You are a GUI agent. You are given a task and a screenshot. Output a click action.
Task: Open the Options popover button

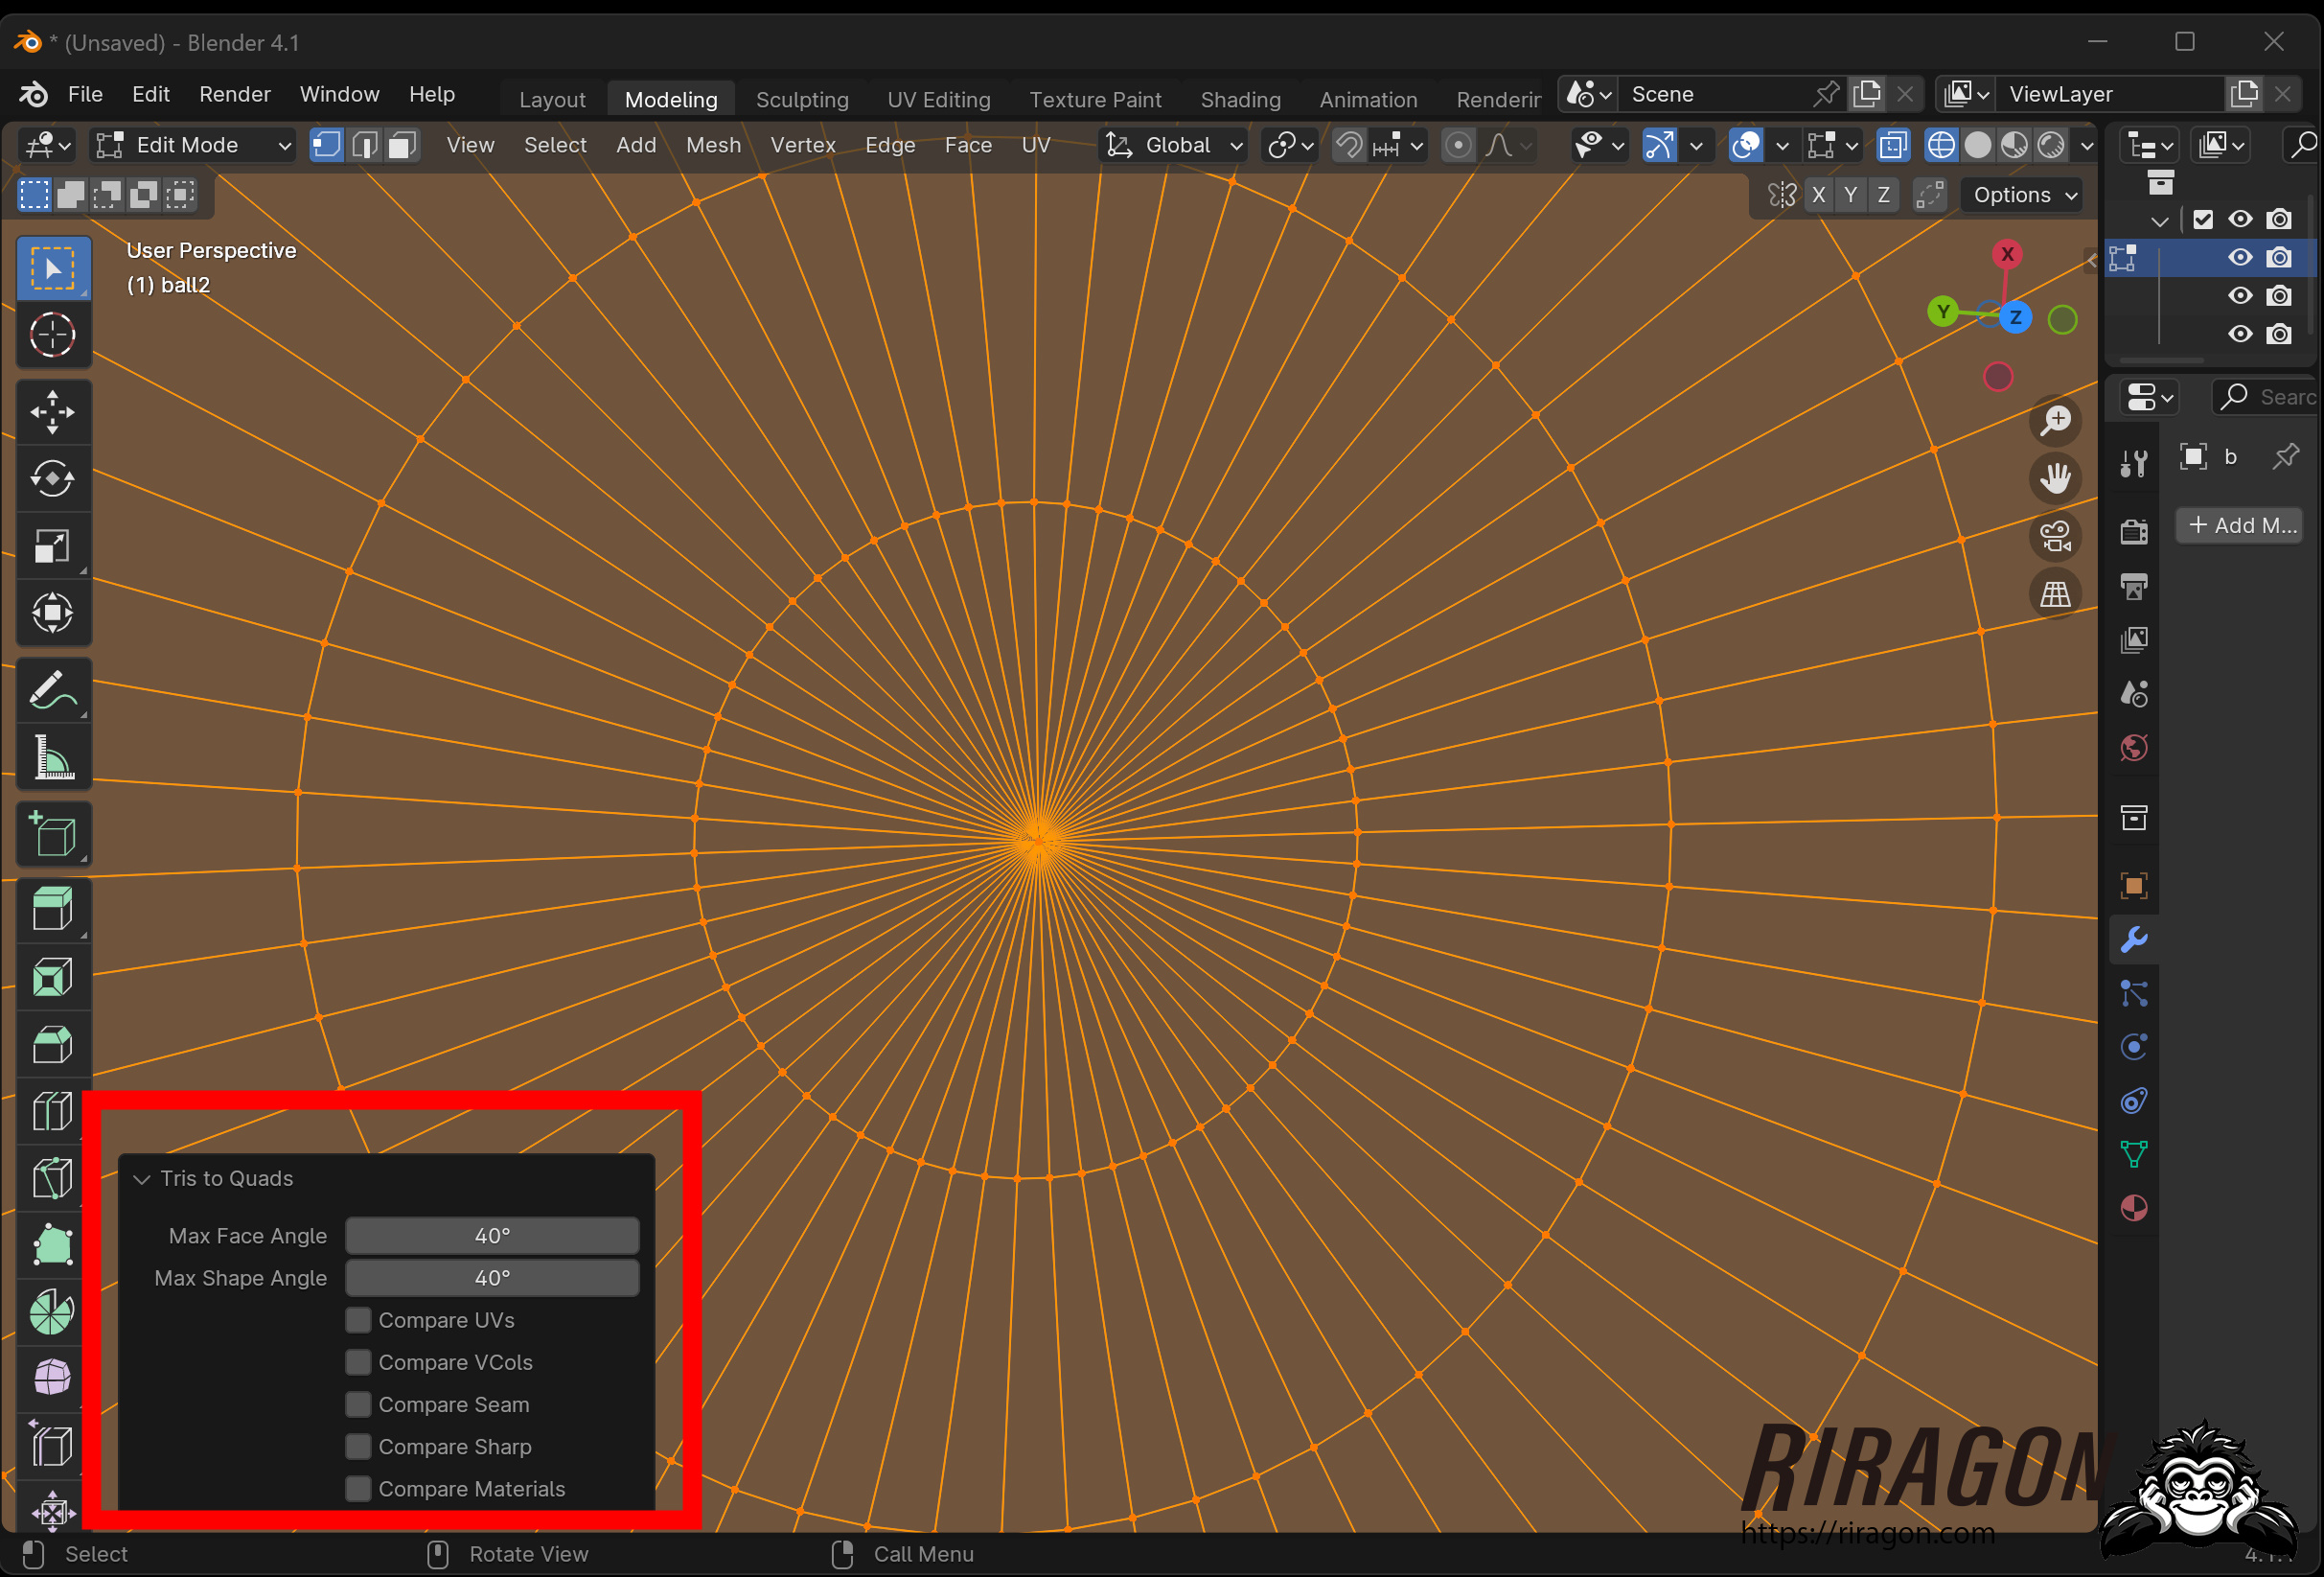[2024, 196]
